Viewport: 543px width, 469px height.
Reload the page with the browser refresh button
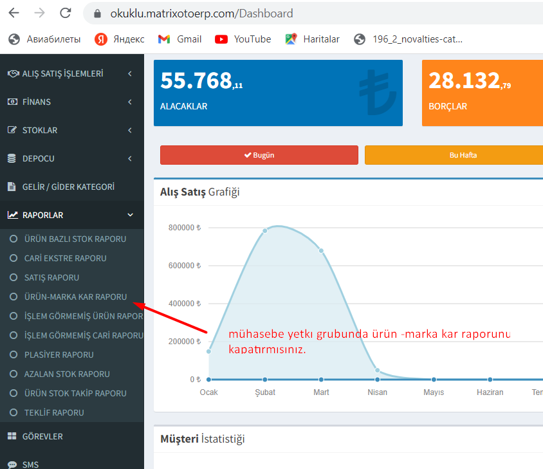65,13
